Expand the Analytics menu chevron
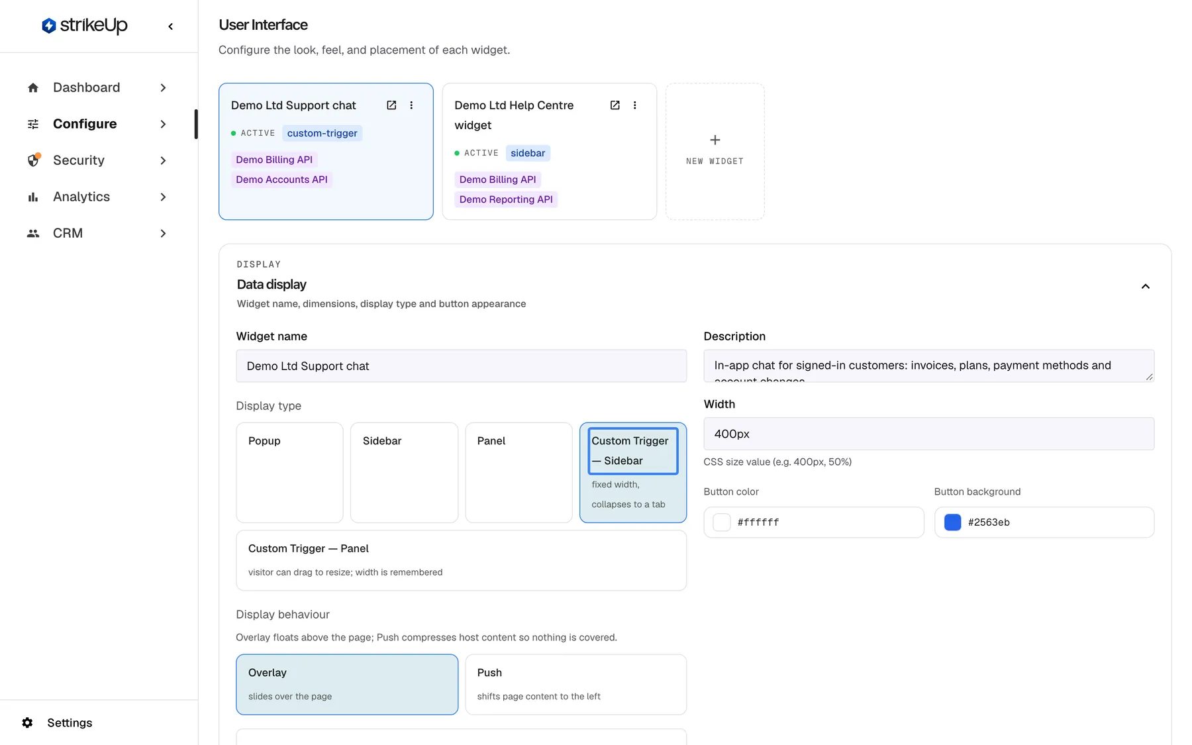The image size is (1192, 745). 163,197
